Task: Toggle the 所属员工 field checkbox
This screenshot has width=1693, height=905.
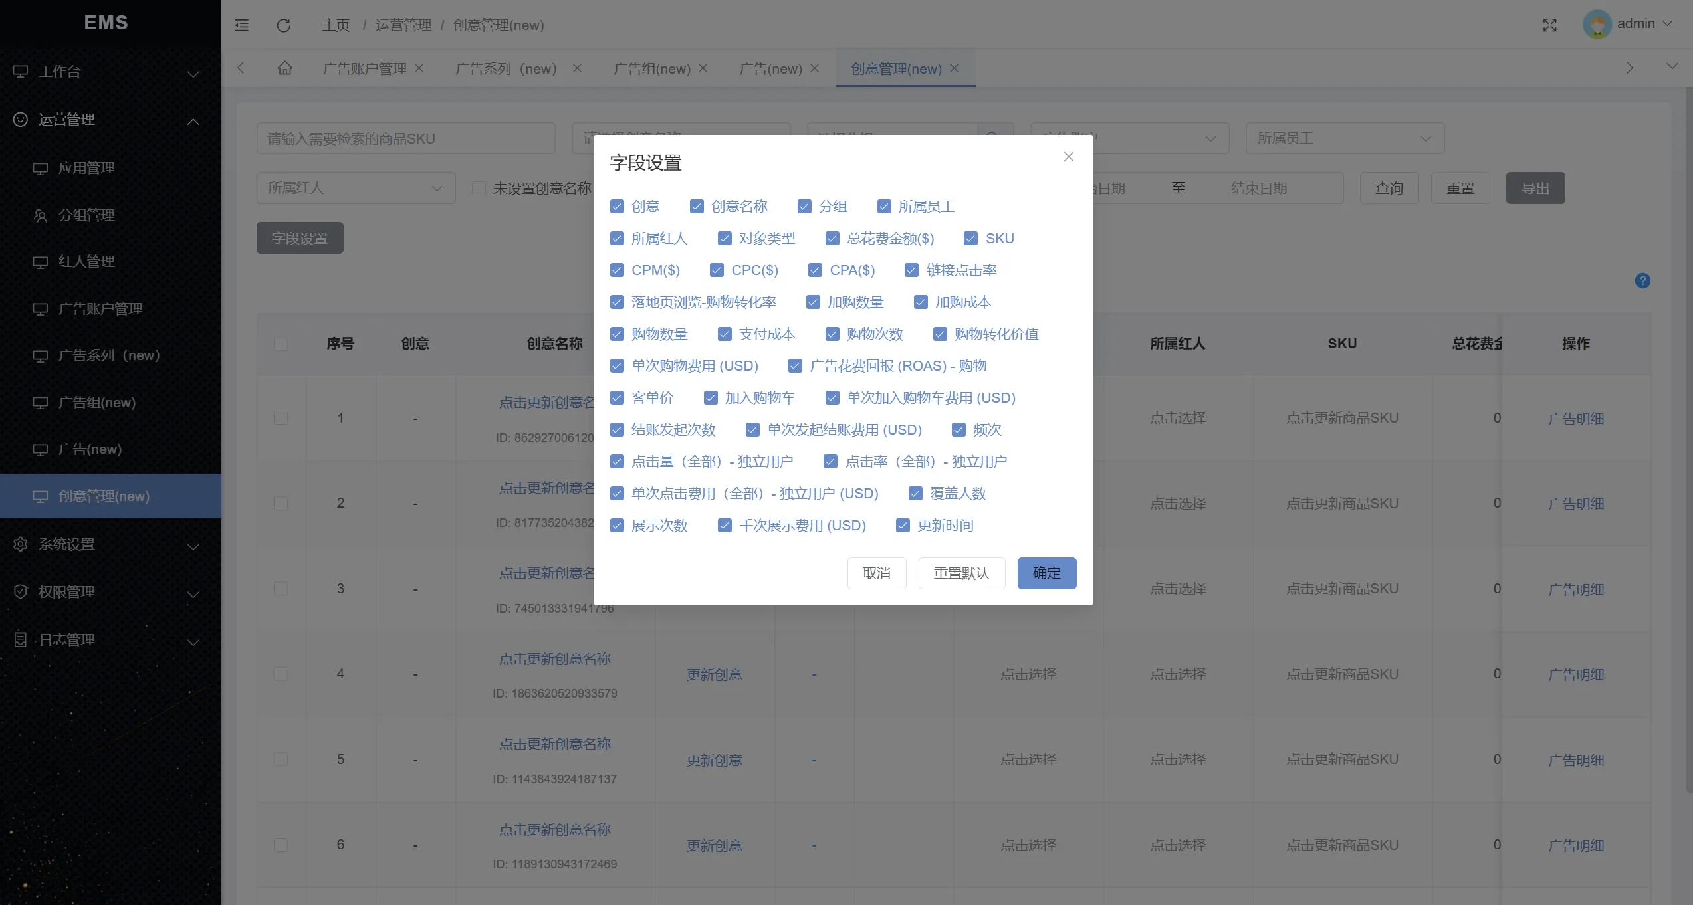Action: point(884,207)
